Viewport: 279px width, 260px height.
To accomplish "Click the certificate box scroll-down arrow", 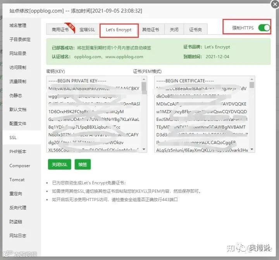I will coord(252,149).
